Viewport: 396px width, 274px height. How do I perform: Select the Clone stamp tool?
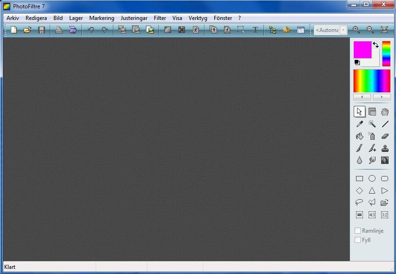[x=385, y=148]
